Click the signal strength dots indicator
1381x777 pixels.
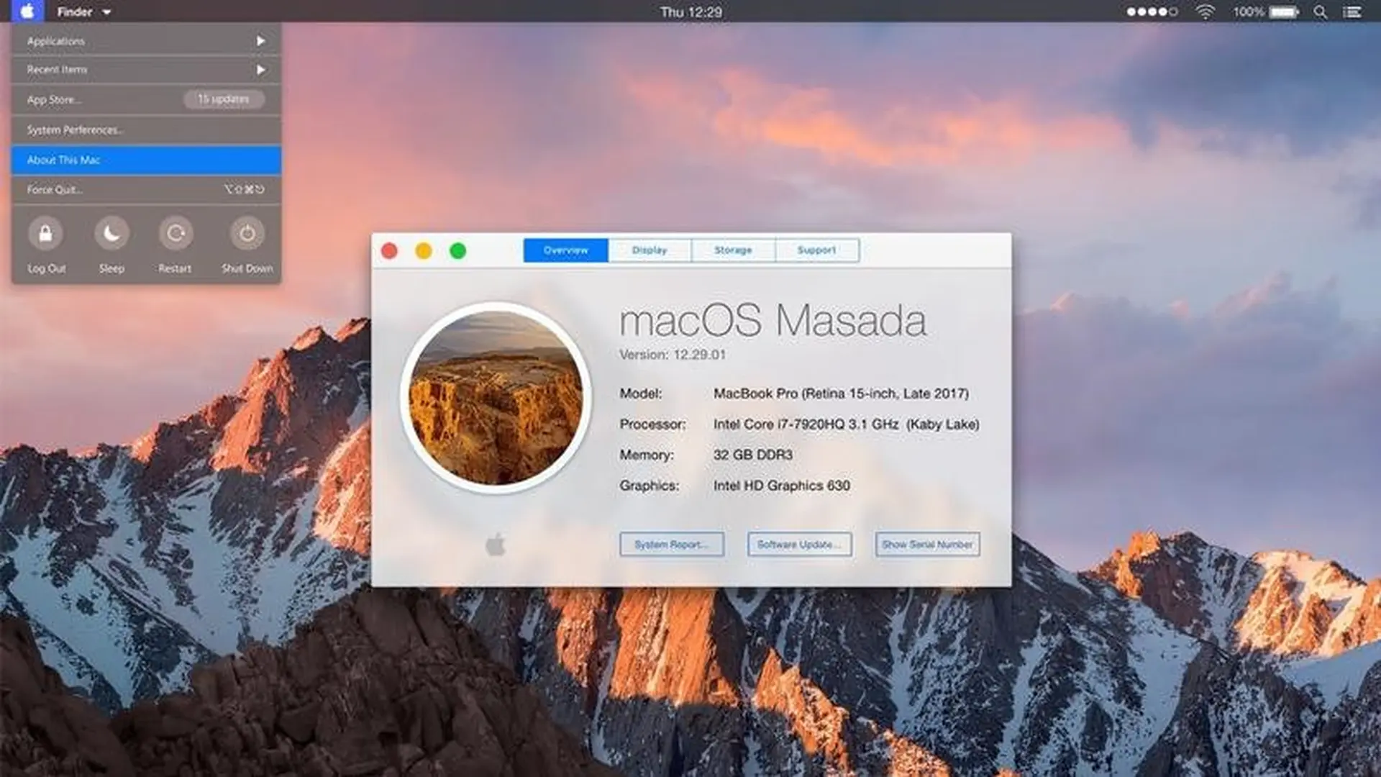point(1152,12)
